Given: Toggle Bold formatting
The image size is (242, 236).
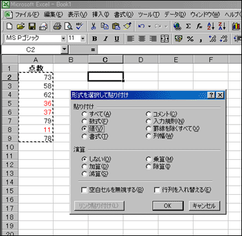Looking at the screenshot, I should click(x=94, y=39).
